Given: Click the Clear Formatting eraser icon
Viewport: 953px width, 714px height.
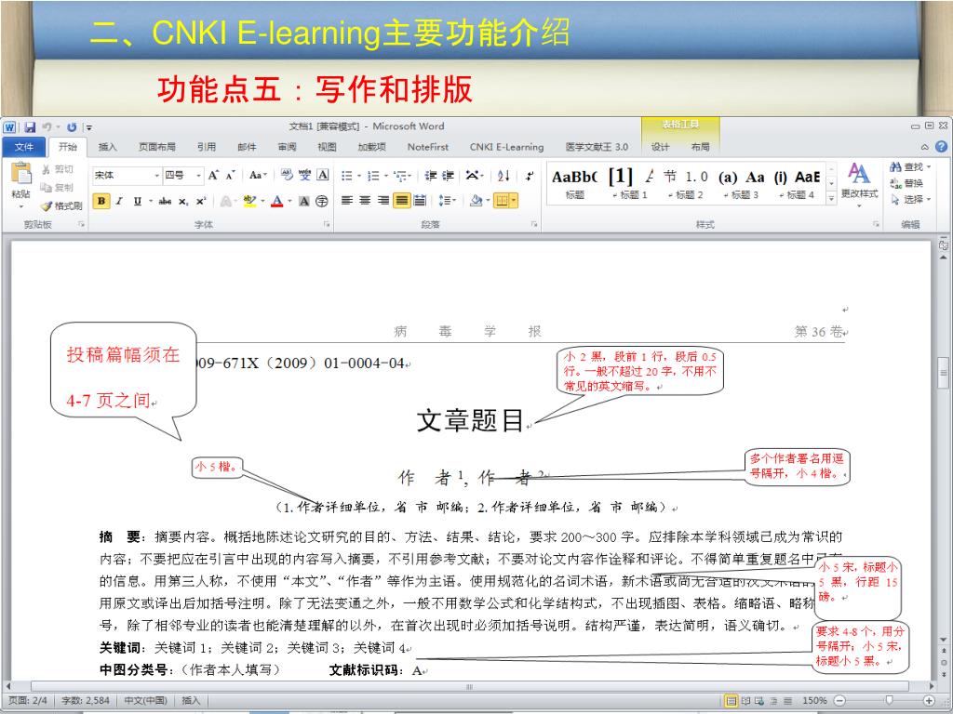Looking at the screenshot, I should [287, 176].
